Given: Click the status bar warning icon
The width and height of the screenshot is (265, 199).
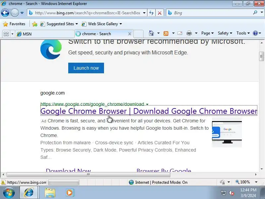Looking at the screenshot, I should 3,182.
